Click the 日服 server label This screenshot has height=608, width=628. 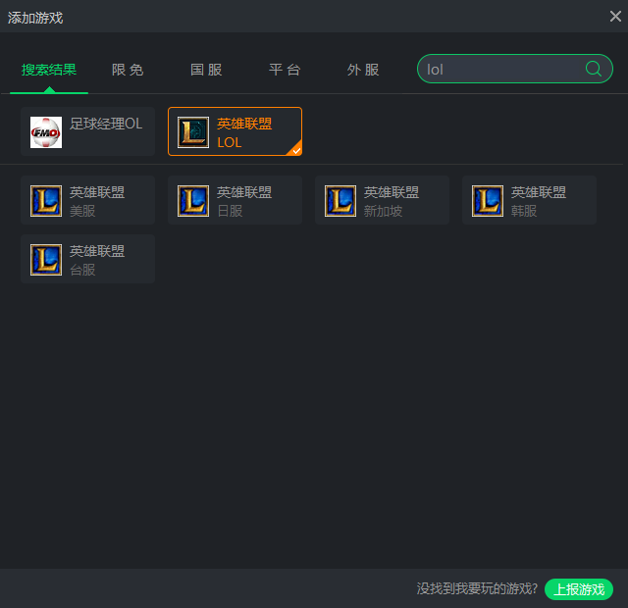230,211
